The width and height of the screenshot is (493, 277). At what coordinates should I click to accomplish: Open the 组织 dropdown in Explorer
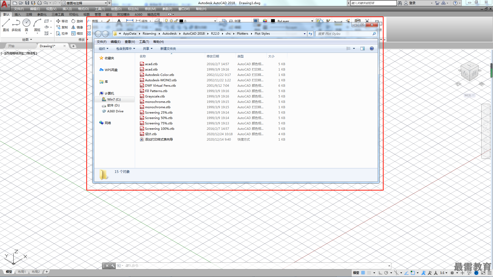tap(103, 49)
